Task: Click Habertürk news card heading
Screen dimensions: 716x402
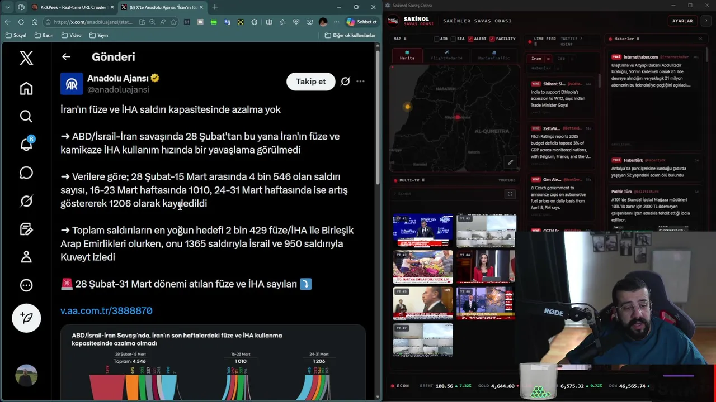Action: click(x=633, y=160)
